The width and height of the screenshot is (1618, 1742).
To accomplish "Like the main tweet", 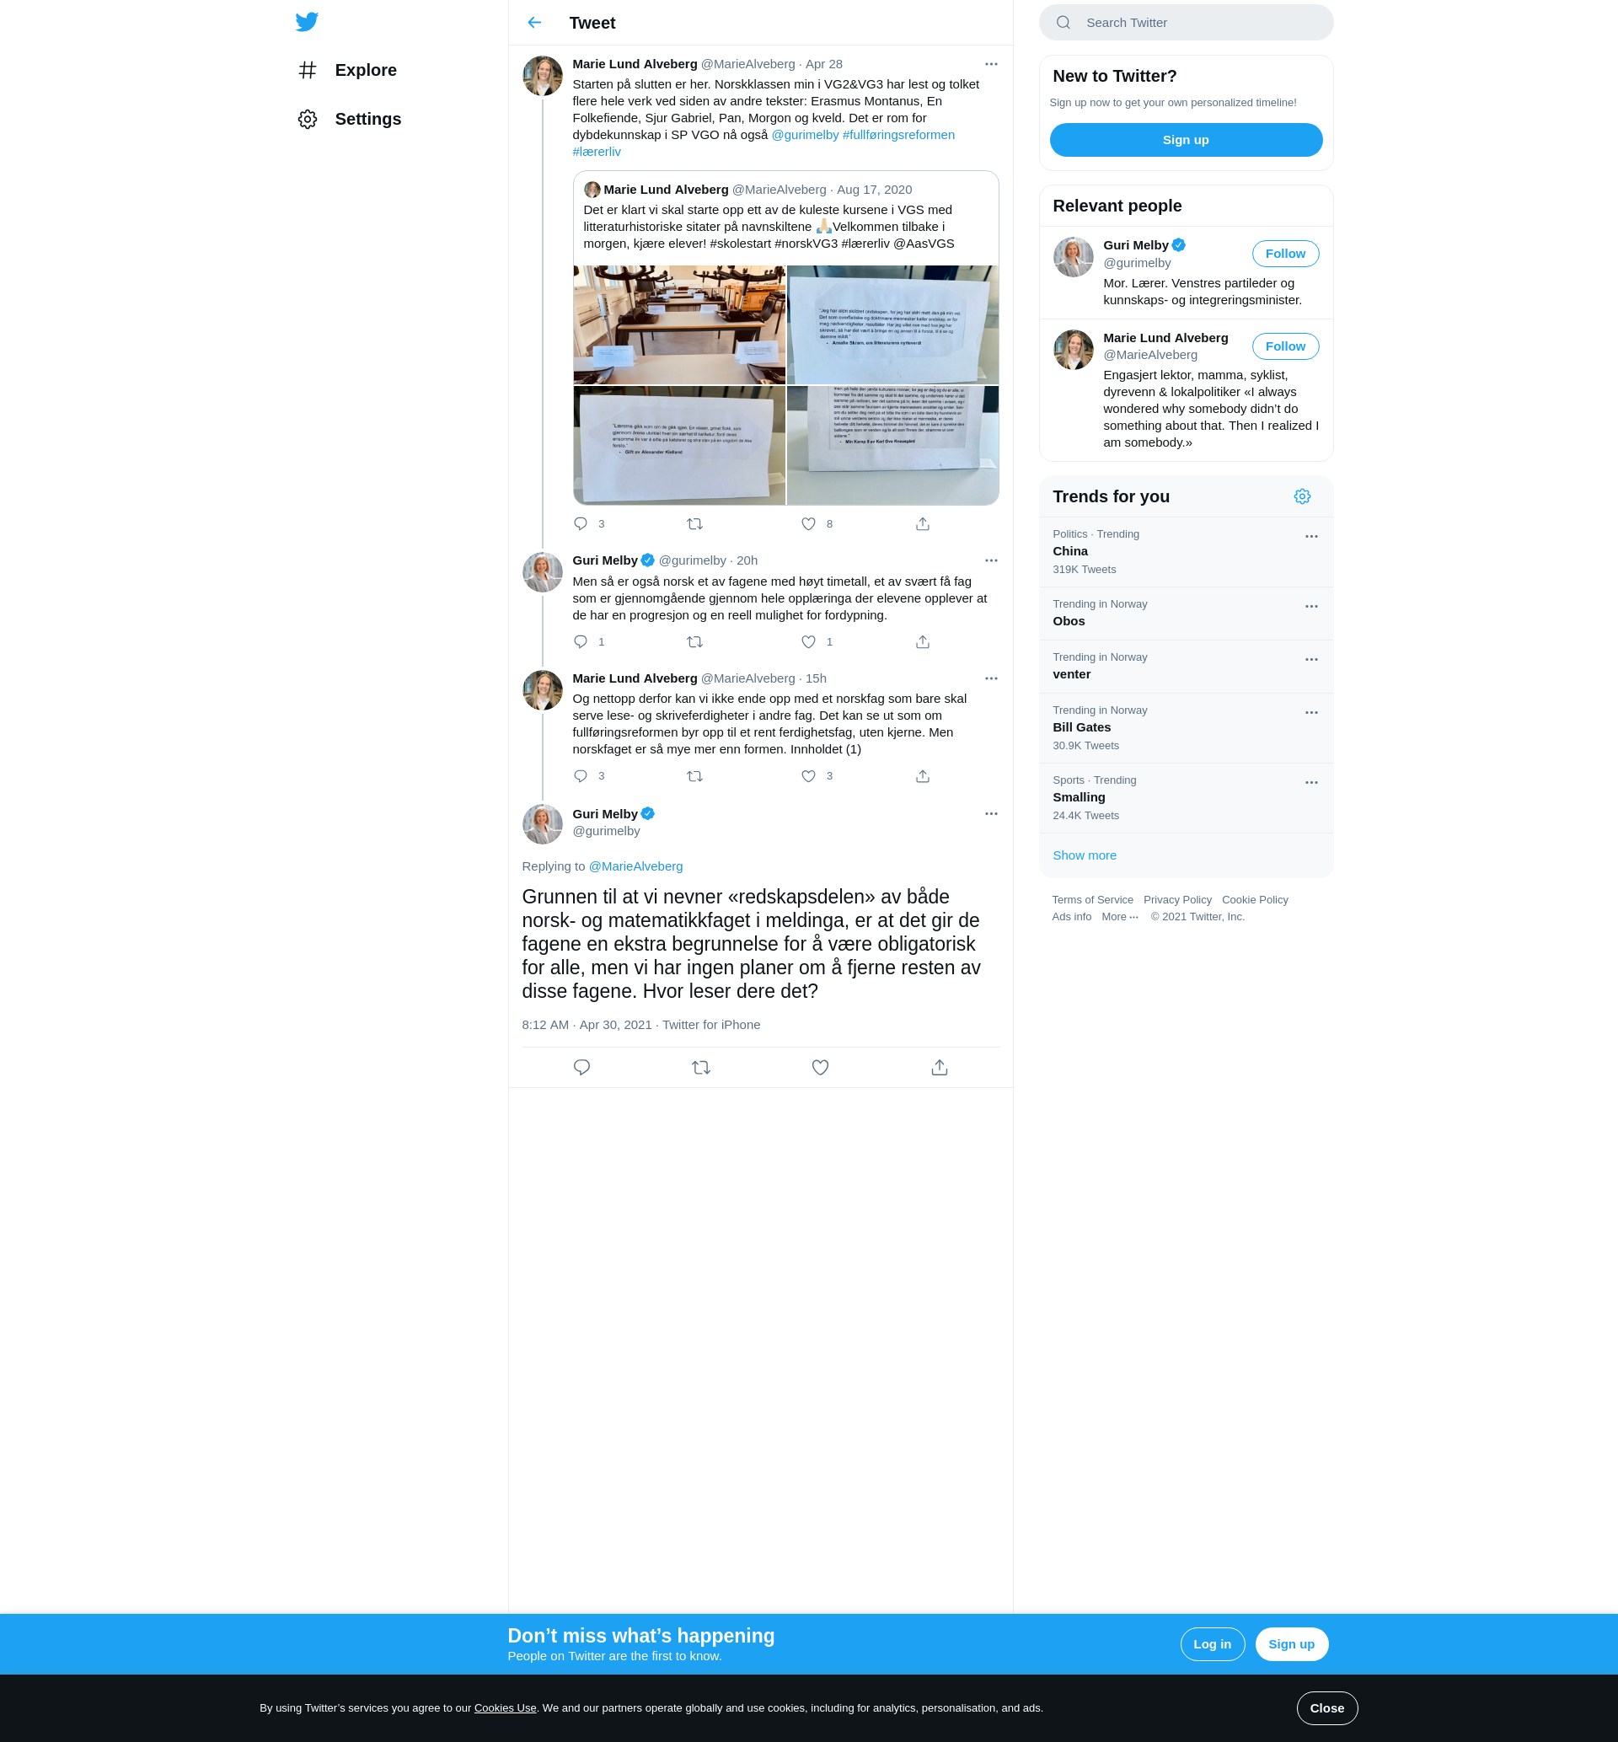I will [819, 1067].
